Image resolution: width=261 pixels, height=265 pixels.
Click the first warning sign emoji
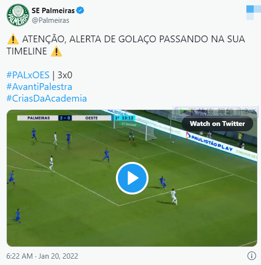(x=13, y=39)
